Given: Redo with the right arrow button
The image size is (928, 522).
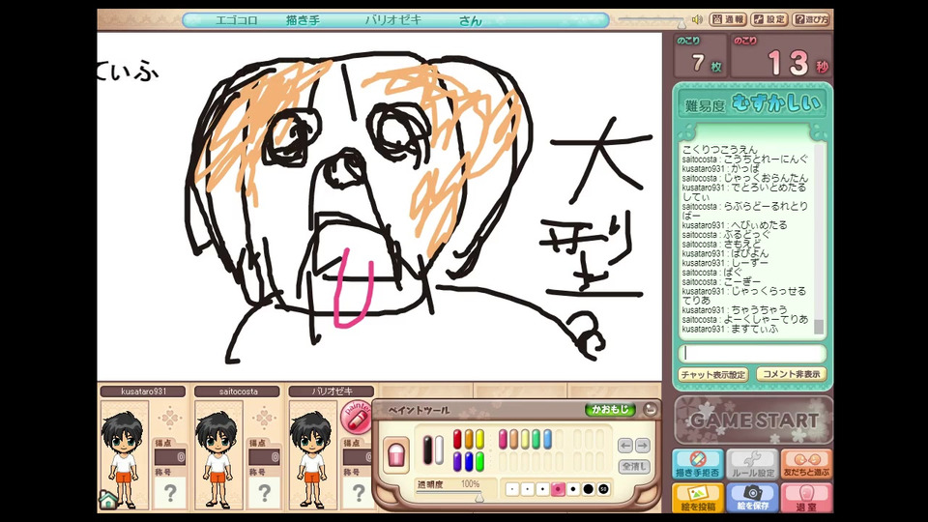Looking at the screenshot, I should pos(642,445).
